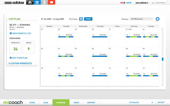
Task: Click the Edit Your Plan link
Action: point(19,58)
